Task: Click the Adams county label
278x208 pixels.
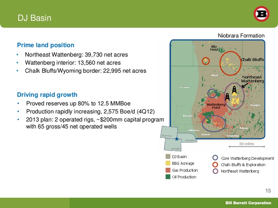Action: (x=244, y=128)
